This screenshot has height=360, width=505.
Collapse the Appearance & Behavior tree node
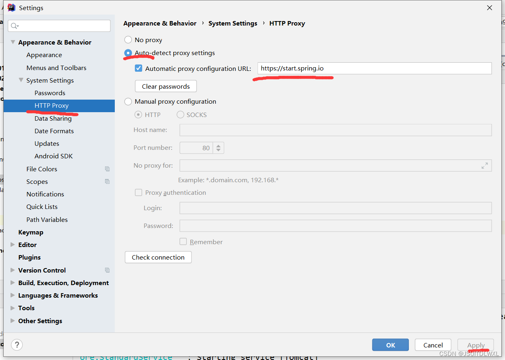(13, 42)
